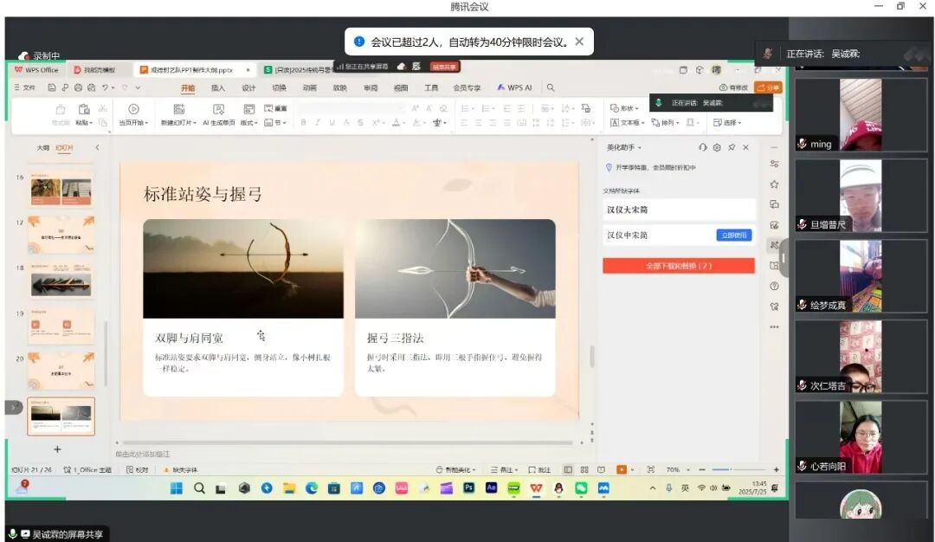
Task: Click the star icon in right sidebar
Action: pyautogui.click(x=774, y=184)
